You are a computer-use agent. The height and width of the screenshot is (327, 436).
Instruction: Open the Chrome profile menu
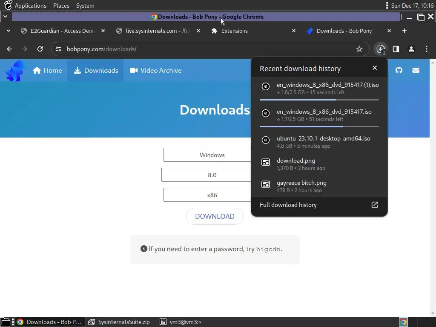tap(411, 49)
